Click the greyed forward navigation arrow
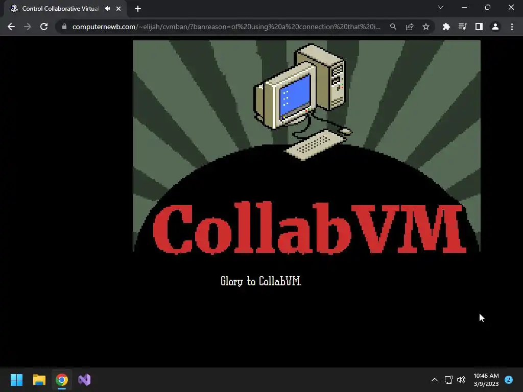523x392 pixels. click(28, 27)
